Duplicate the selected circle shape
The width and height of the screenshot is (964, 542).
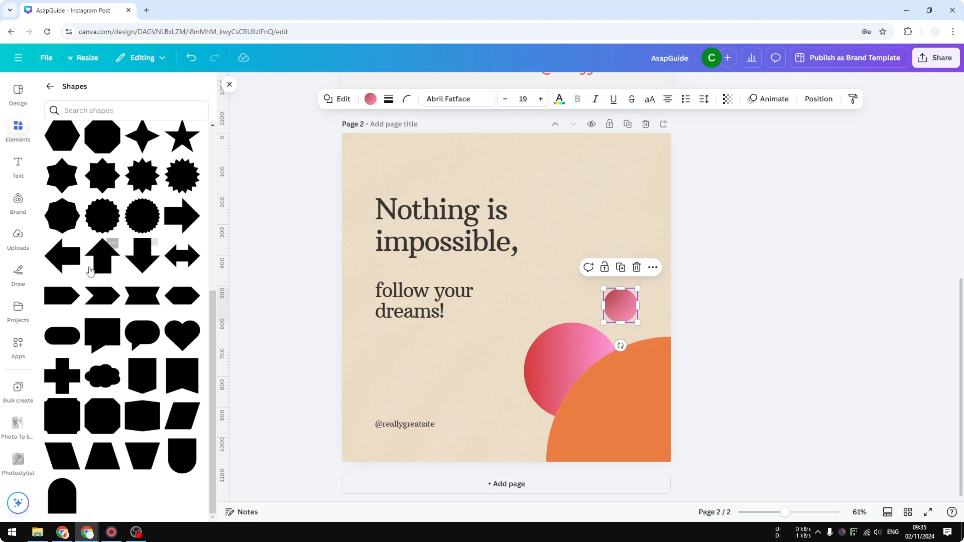point(620,267)
